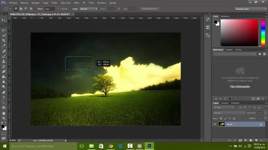
Task: Choose New Selection mode in options bar
Action: click(x=16, y=9)
